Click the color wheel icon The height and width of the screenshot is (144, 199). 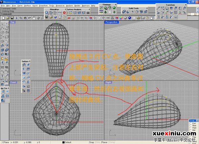[121, 18]
